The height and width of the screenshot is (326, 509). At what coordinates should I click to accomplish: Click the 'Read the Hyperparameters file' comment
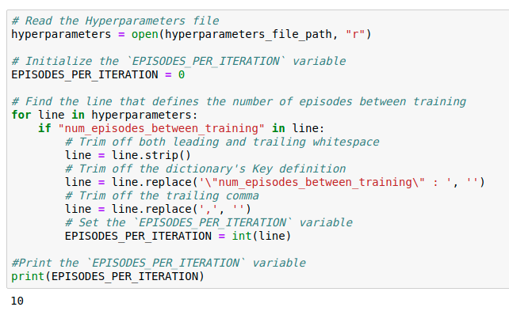(115, 21)
